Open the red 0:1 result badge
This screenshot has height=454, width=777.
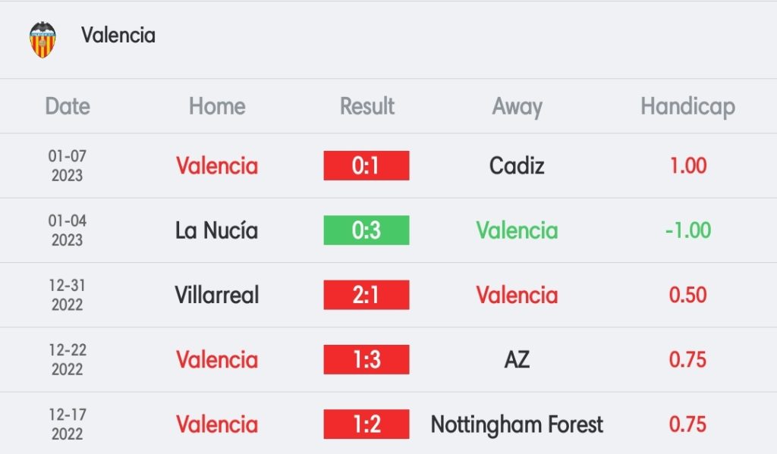click(x=366, y=165)
